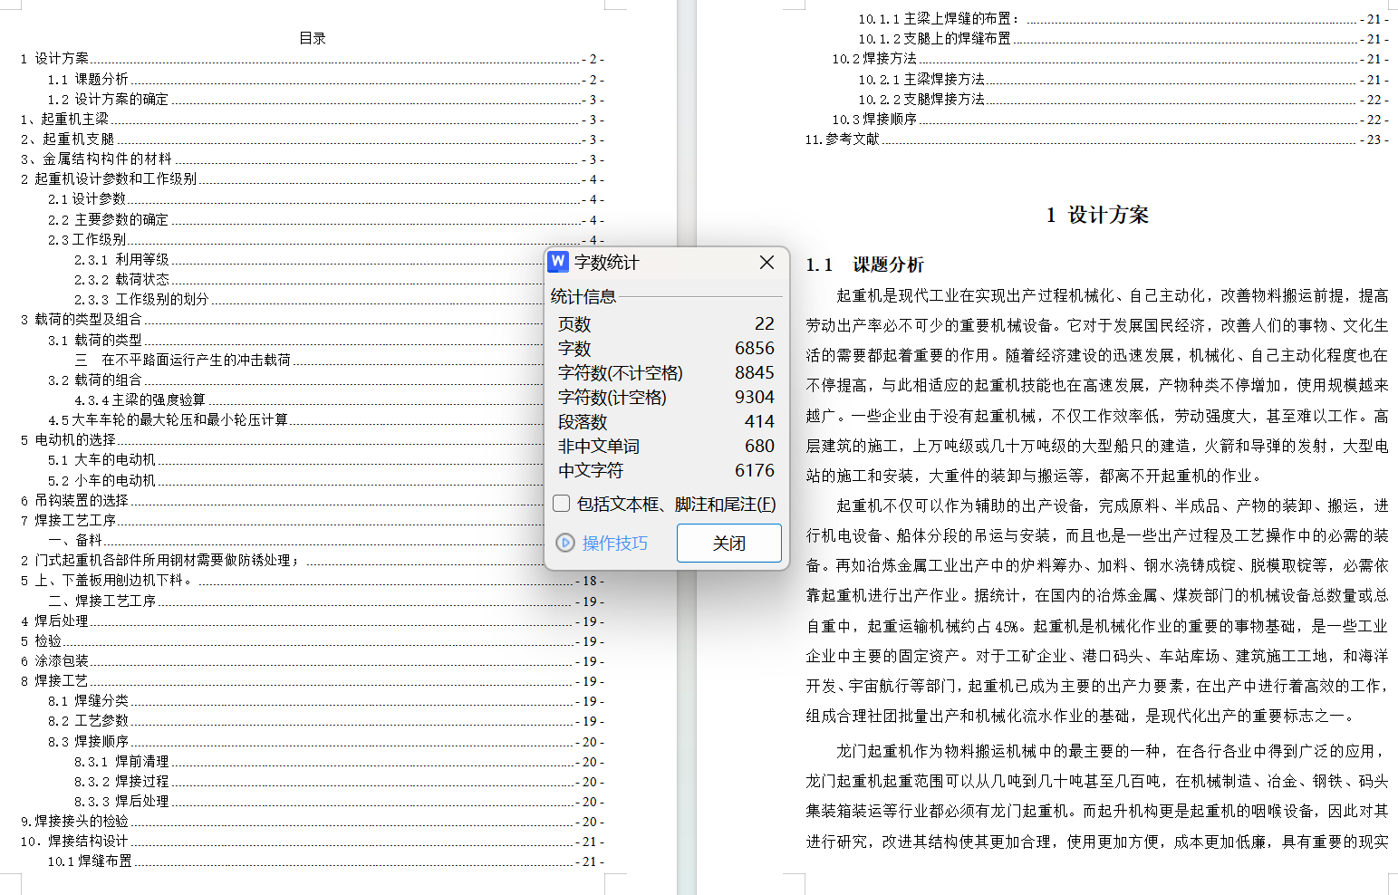Select the 页数 value 22

point(765,323)
